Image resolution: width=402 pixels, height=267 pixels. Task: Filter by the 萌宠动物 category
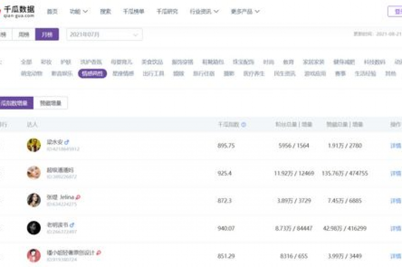pos(31,74)
